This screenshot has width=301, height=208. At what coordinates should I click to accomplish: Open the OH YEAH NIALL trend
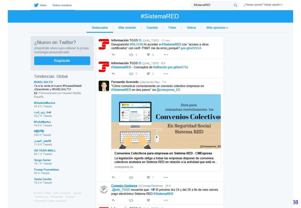[45, 150]
